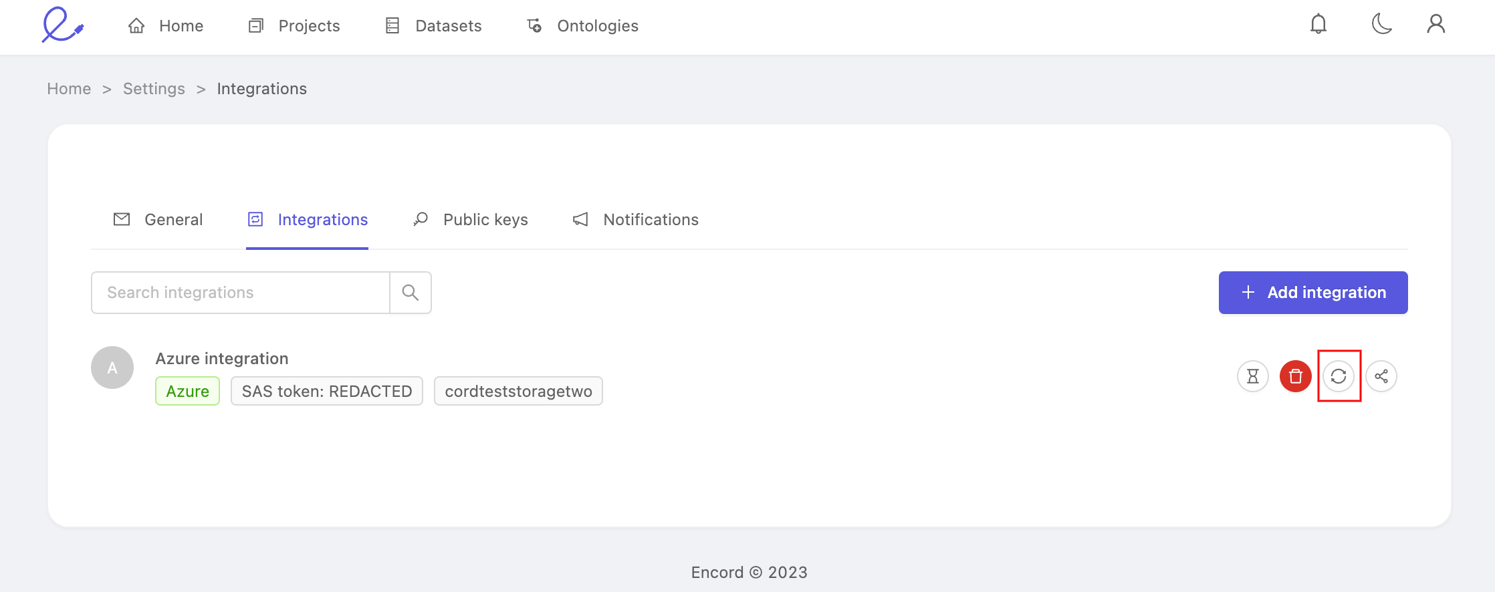1495x592 pixels.
Task: Open Datasets from the top bar
Action: click(x=433, y=25)
